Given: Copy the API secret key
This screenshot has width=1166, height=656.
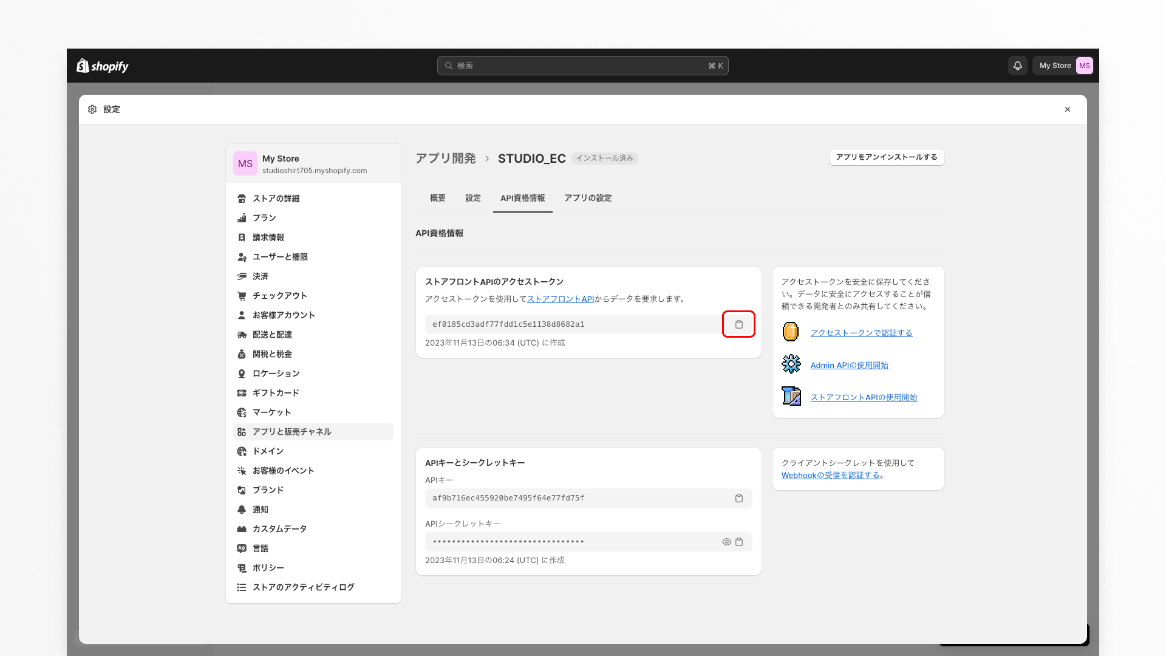Looking at the screenshot, I should click(739, 542).
